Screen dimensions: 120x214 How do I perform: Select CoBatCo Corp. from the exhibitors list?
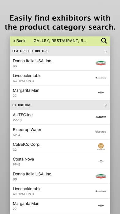(60, 147)
